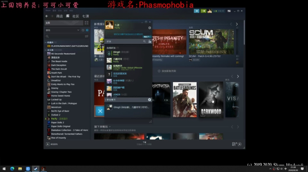Viewport: 308px width, 172px height.
Task: Select Pacify running game in library list
Action: pos(57,119)
